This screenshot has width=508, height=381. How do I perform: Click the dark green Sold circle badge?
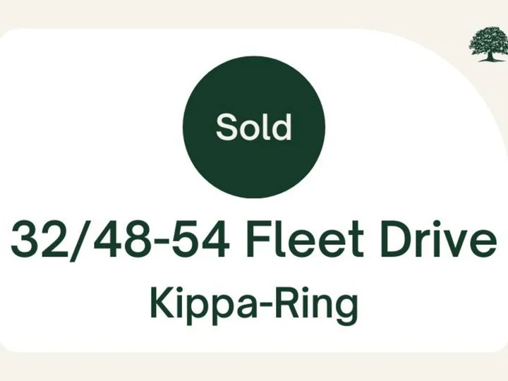point(254,127)
